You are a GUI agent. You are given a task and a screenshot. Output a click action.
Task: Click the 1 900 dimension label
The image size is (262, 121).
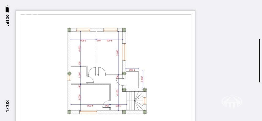(118, 106)
